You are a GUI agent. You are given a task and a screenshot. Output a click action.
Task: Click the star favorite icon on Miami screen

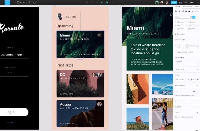click(171, 14)
